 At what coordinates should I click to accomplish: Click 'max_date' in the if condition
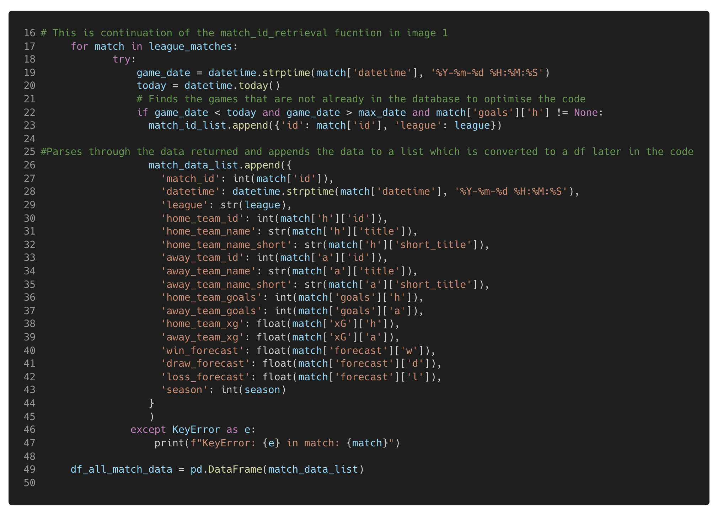click(382, 113)
